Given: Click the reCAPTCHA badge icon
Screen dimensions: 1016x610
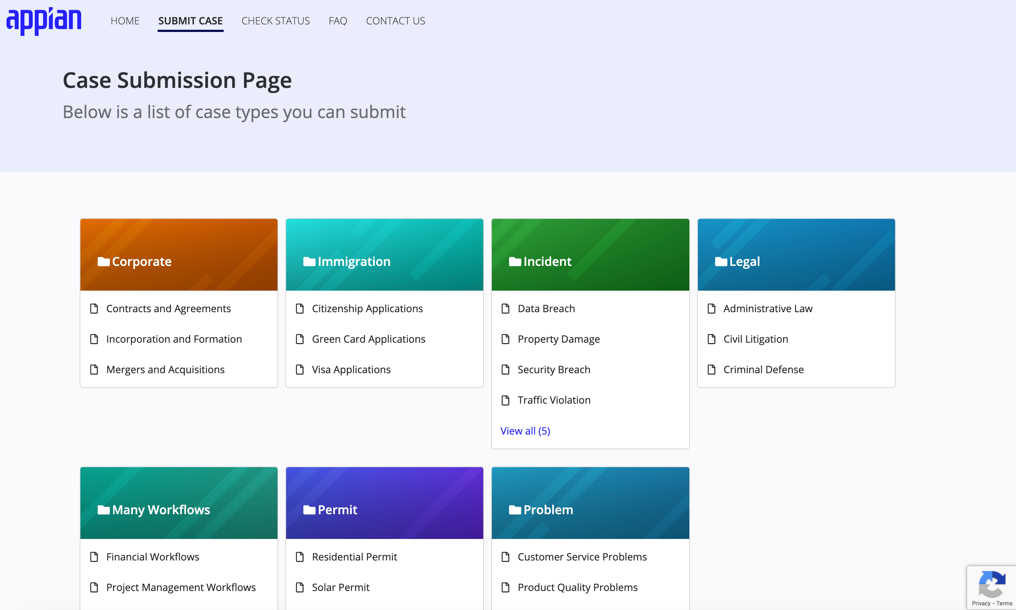Looking at the screenshot, I should [992, 584].
